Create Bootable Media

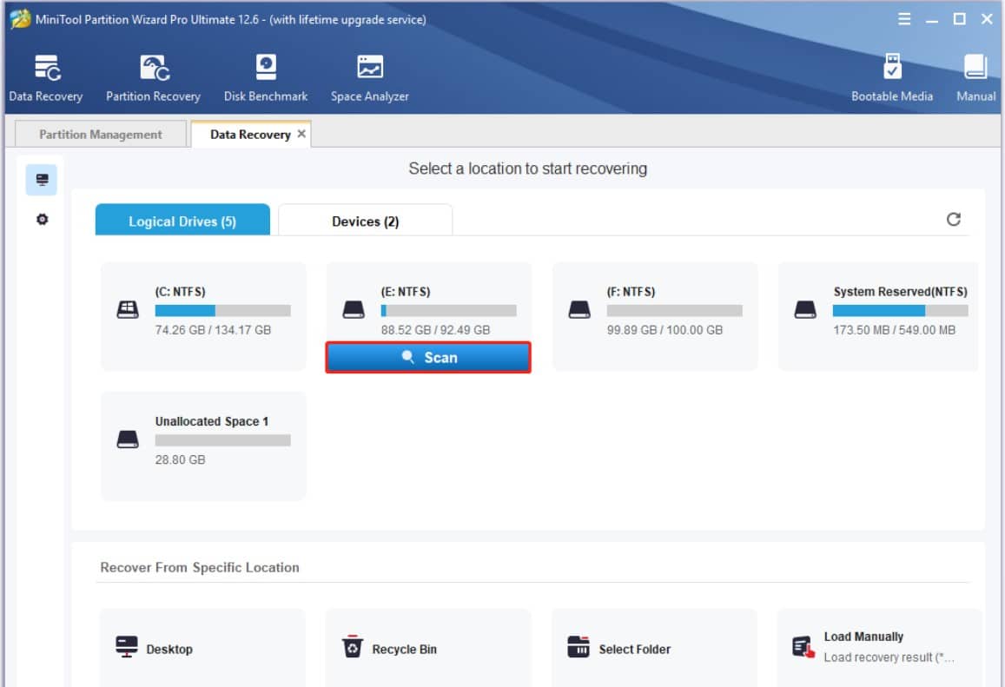click(891, 77)
